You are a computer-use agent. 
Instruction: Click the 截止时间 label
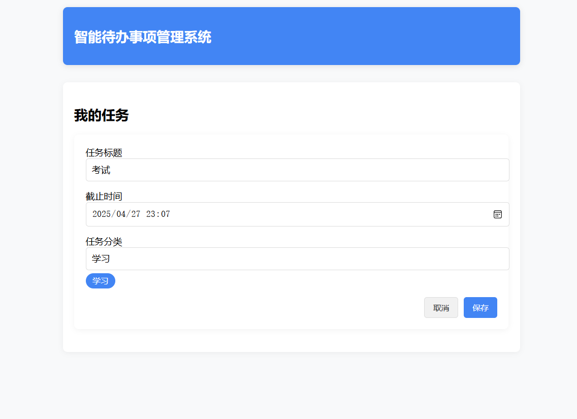(x=104, y=197)
